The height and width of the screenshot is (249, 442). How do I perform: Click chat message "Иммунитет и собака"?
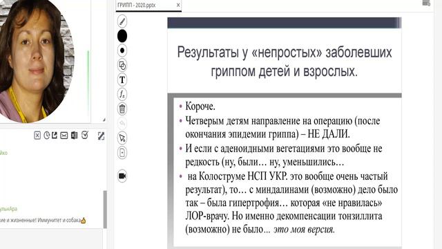[x=59, y=220]
